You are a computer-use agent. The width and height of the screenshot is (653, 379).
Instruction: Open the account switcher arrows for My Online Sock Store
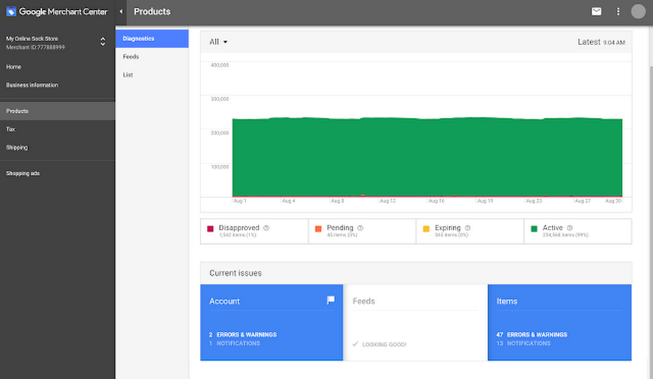coord(103,41)
